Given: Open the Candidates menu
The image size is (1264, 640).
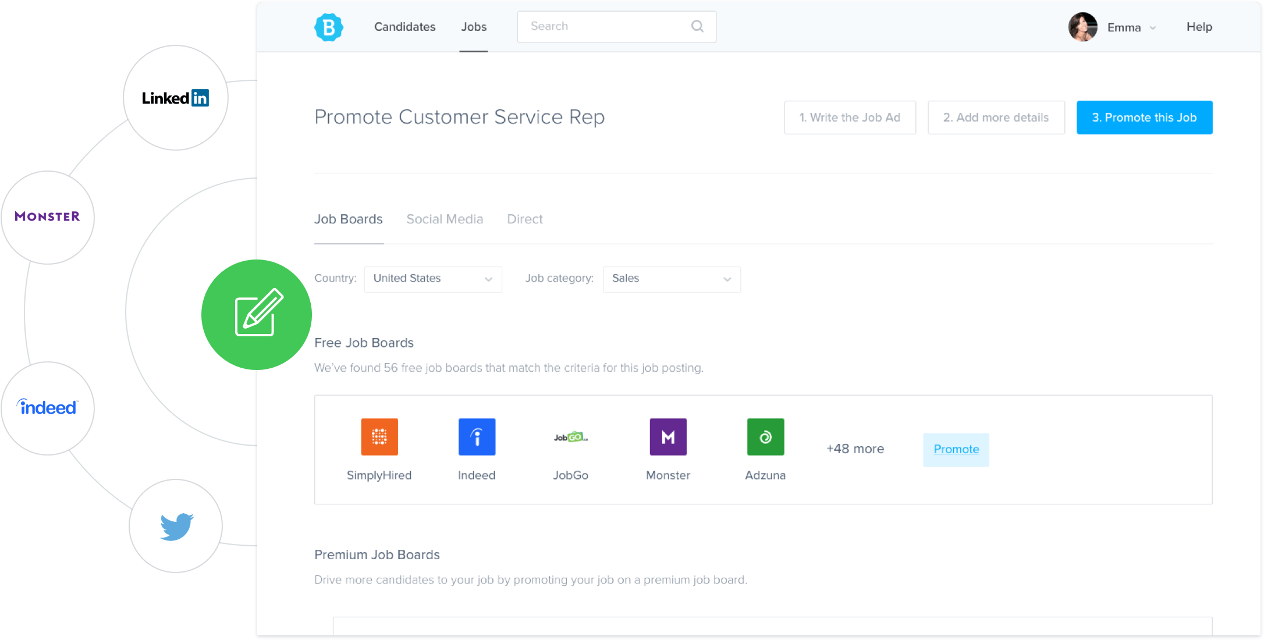Looking at the screenshot, I should (404, 27).
